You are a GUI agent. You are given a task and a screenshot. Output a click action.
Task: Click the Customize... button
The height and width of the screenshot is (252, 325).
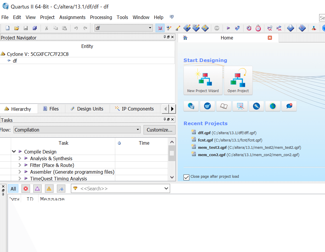pos(159,130)
